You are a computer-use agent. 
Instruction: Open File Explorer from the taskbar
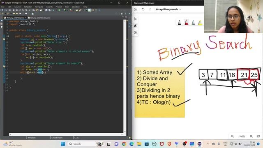click(x=139, y=144)
